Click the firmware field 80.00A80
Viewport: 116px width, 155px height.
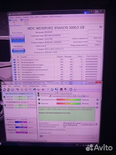coord(57,32)
